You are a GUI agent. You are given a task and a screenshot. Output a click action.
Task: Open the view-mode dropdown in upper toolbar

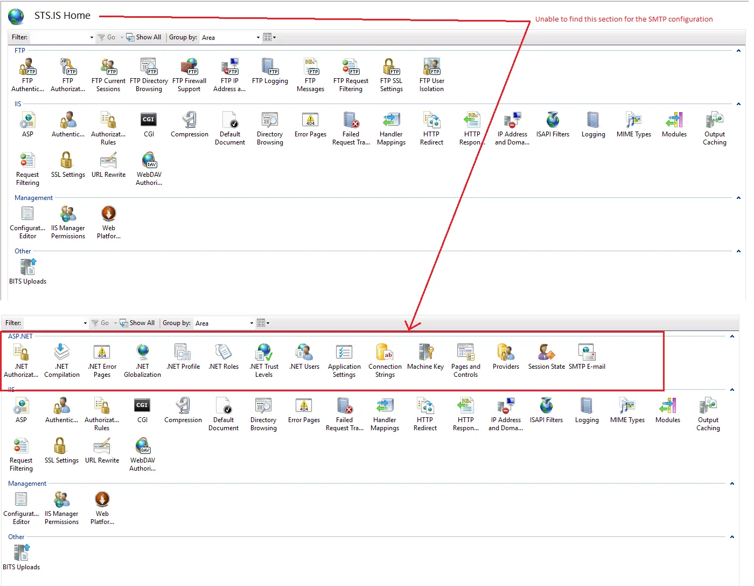pyautogui.click(x=270, y=37)
